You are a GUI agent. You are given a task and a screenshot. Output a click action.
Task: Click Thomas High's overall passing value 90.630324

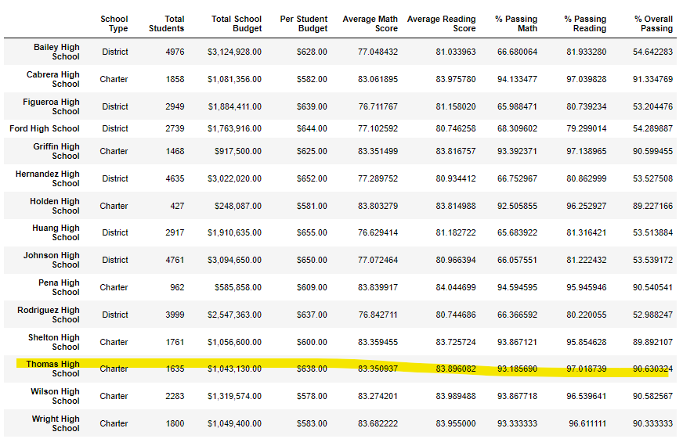click(652, 369)
